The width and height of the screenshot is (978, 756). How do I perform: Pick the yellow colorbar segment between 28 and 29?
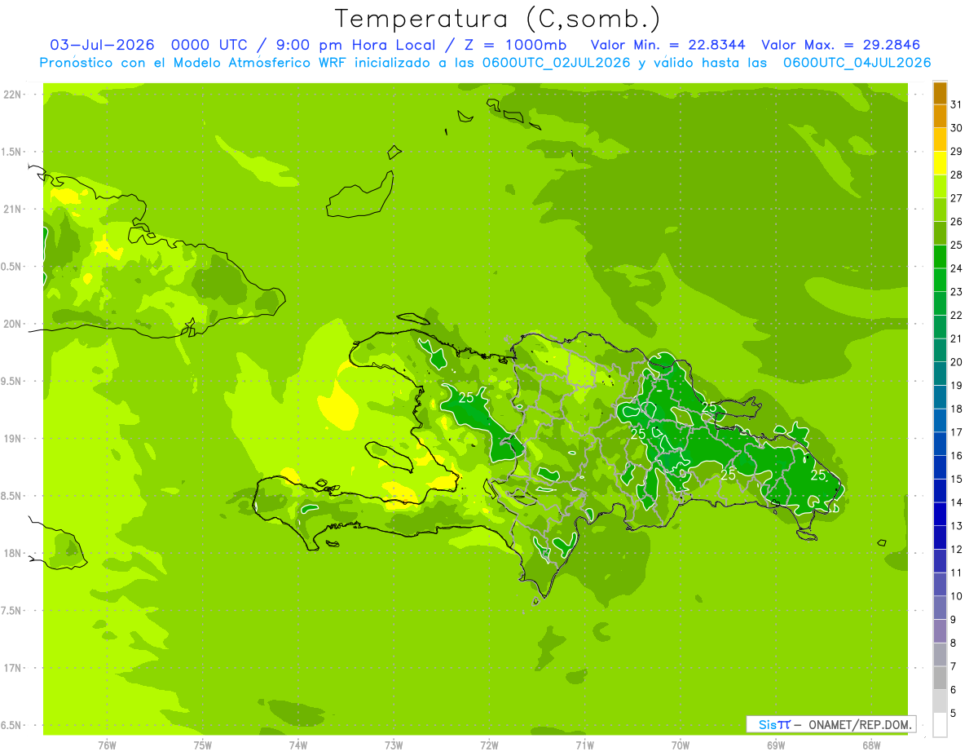point(940,163)
